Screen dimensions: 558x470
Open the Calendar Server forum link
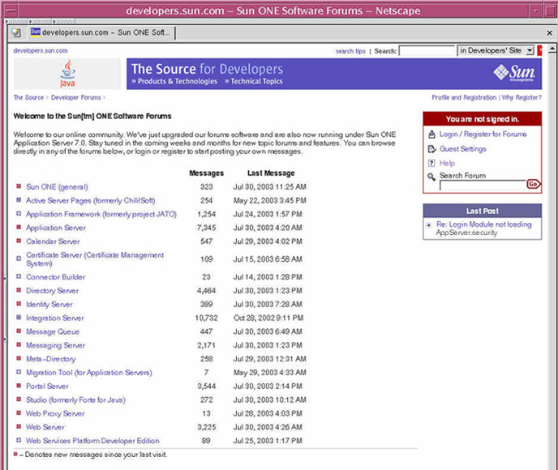[53, 241]
